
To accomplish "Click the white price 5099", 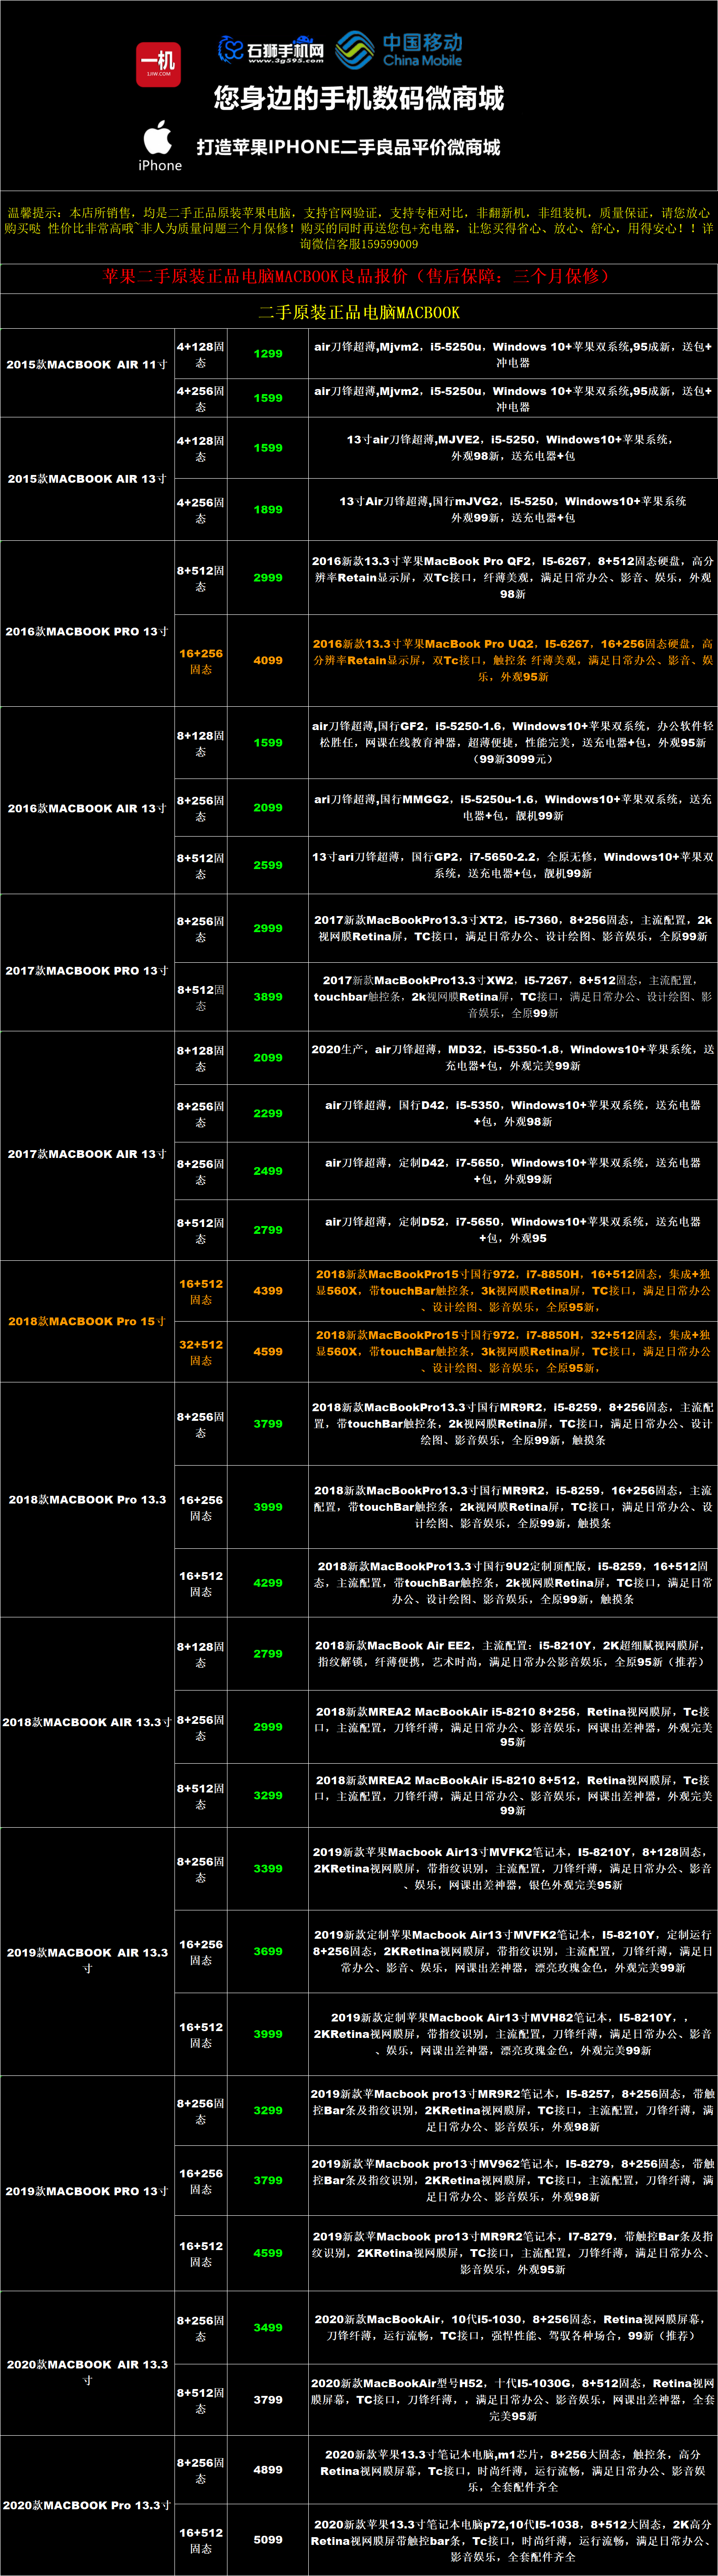I will click(268, 2539).
